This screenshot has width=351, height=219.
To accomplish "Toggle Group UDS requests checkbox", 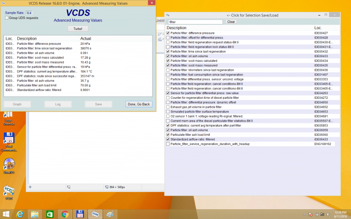I will click(x=7, y=18).
